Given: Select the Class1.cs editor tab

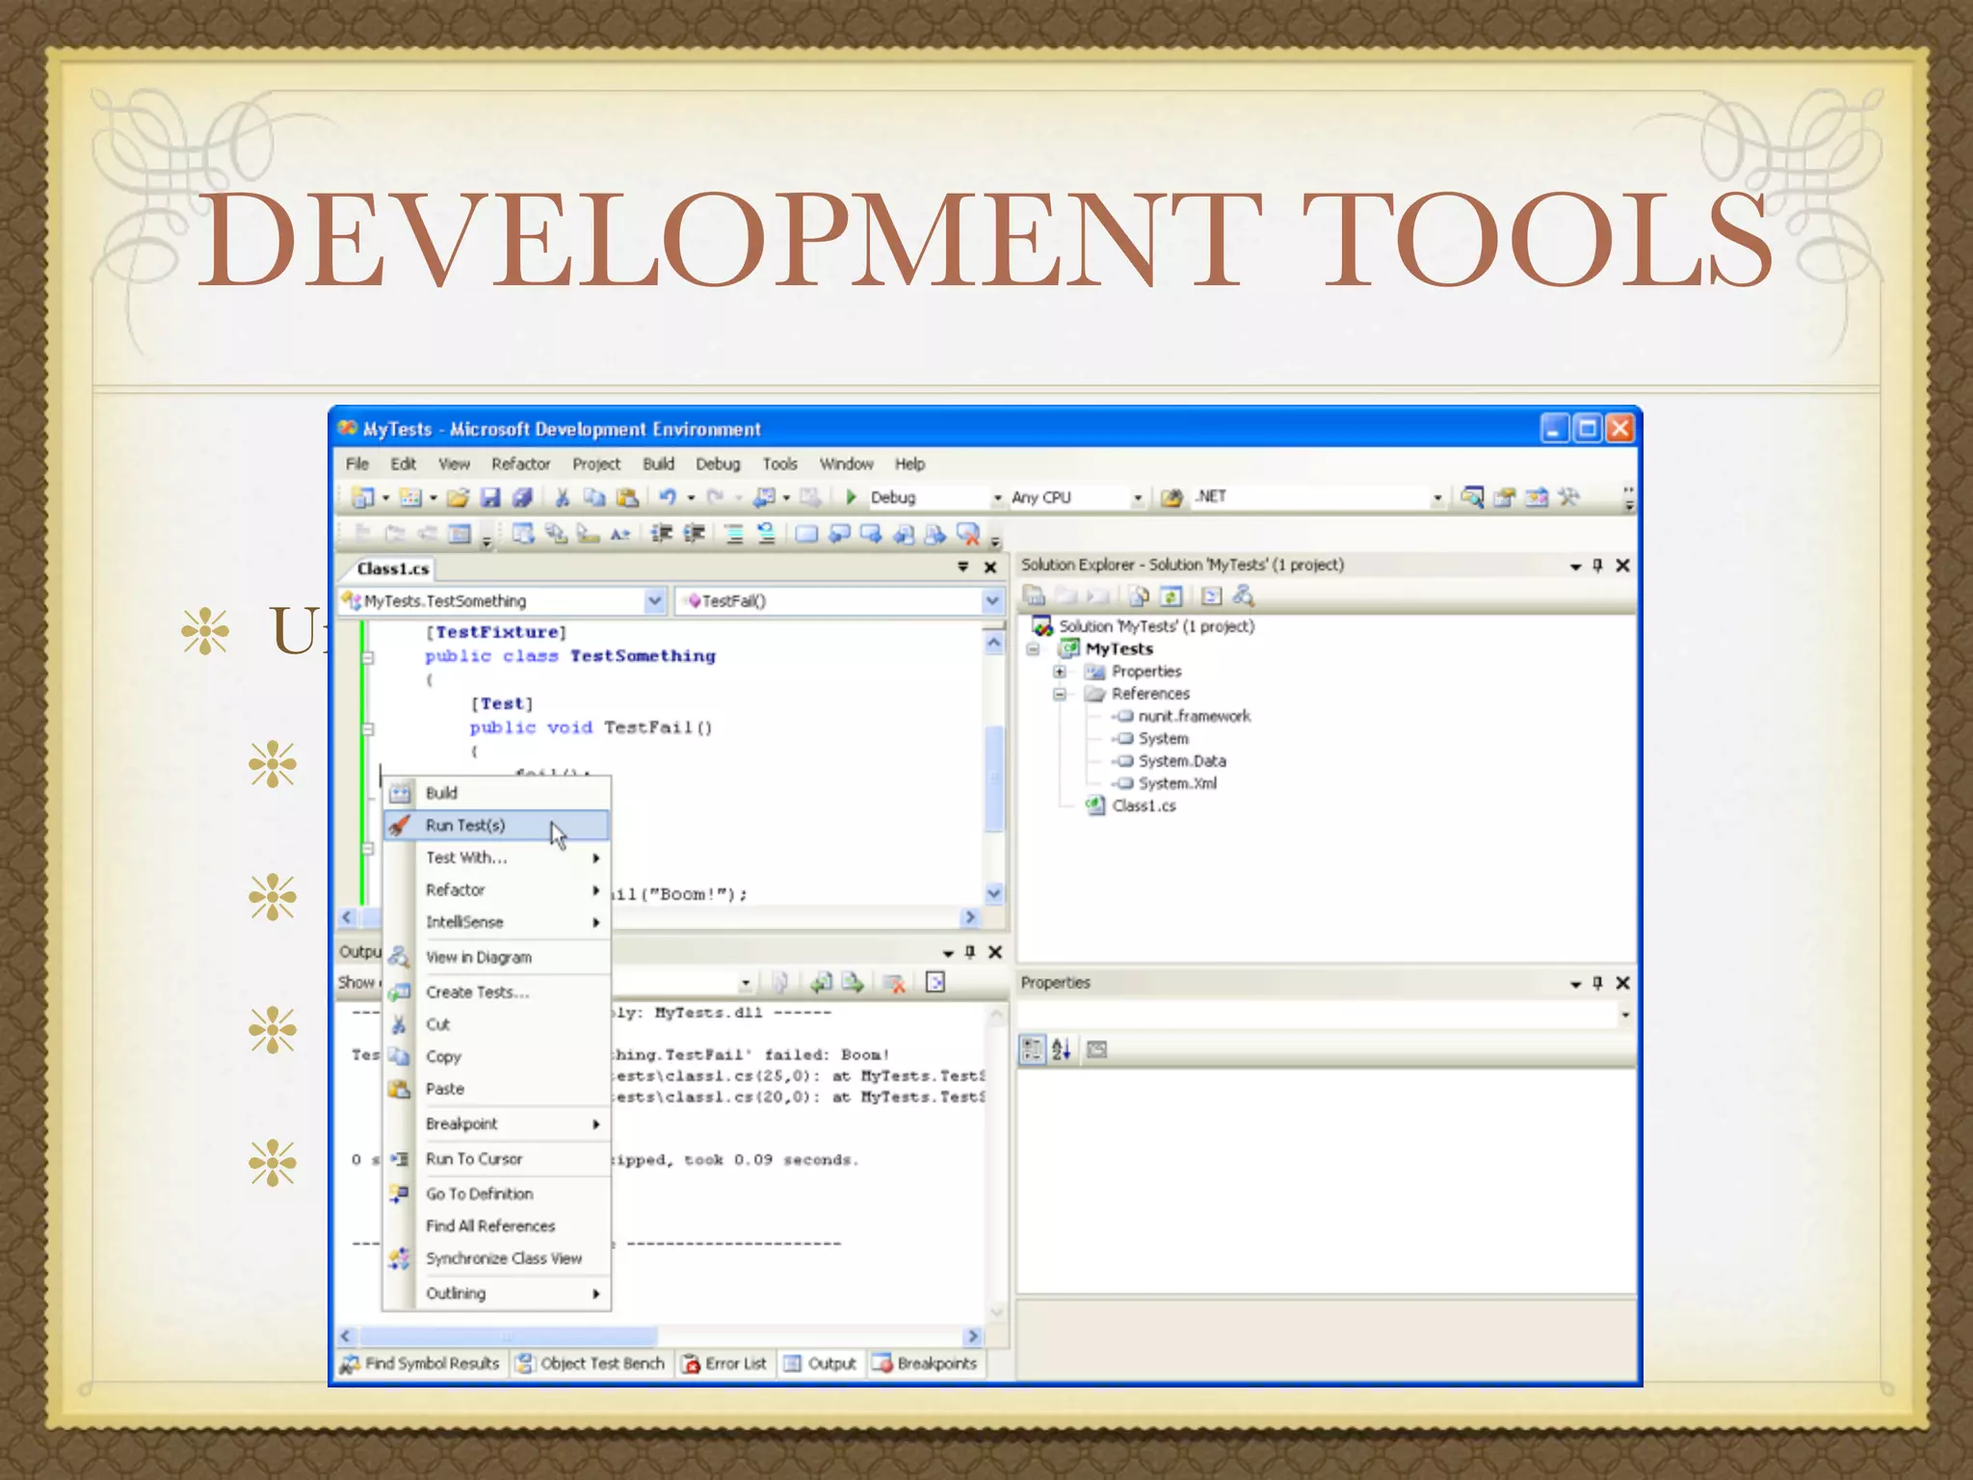Looking at the screenshot, I should pyautogui.click(x=392, y=568).
